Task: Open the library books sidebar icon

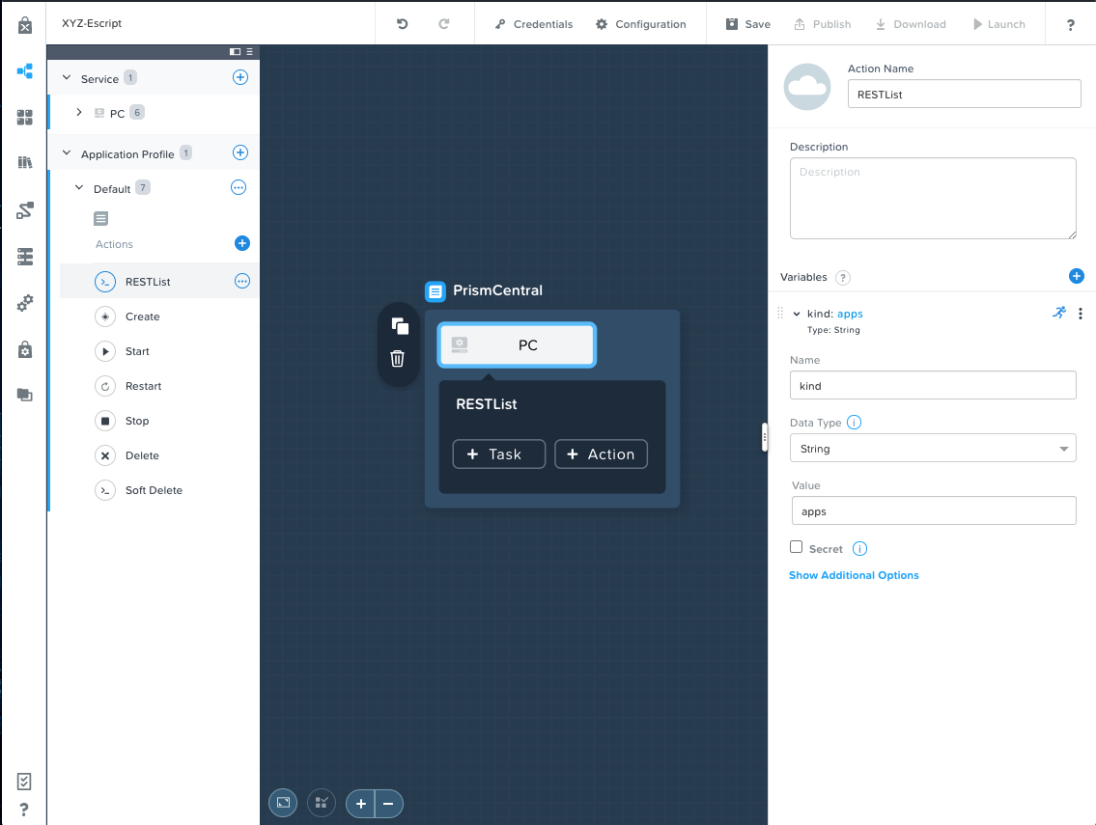Action: click(25, 163)
